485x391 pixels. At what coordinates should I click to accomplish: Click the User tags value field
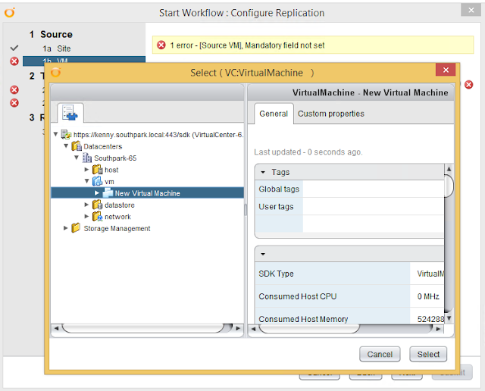pos(374,206)
